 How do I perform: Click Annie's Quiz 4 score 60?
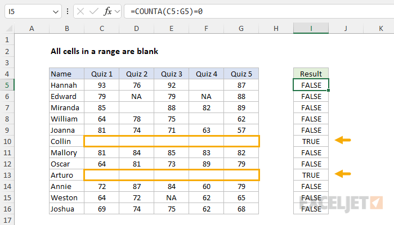click(207, 186)
